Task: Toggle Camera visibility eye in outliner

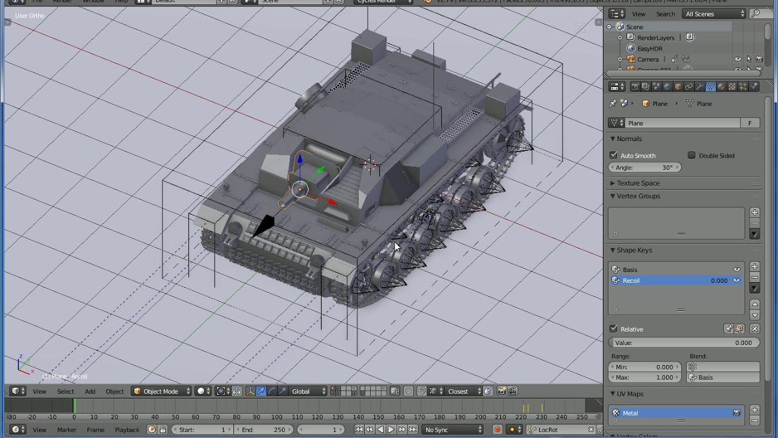Action: [738, 59]
